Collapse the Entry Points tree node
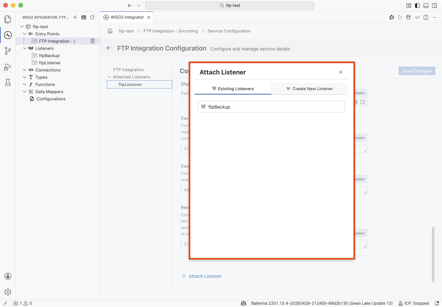This screenshot has height=307, width=442. click(x=25, y=34)
